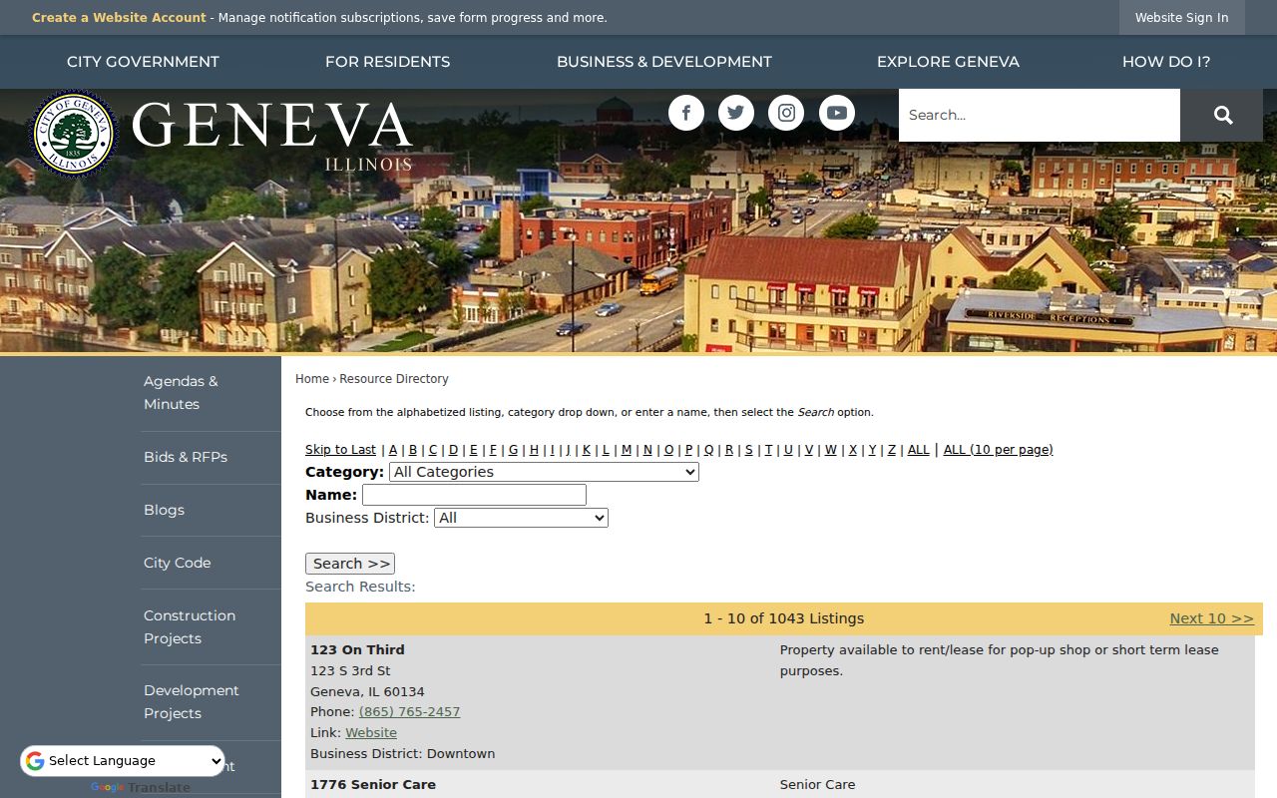Open the Category dropdown list

click(x=544, y=472)
